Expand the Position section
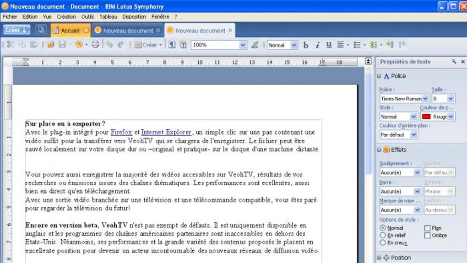 pos(379,258)
